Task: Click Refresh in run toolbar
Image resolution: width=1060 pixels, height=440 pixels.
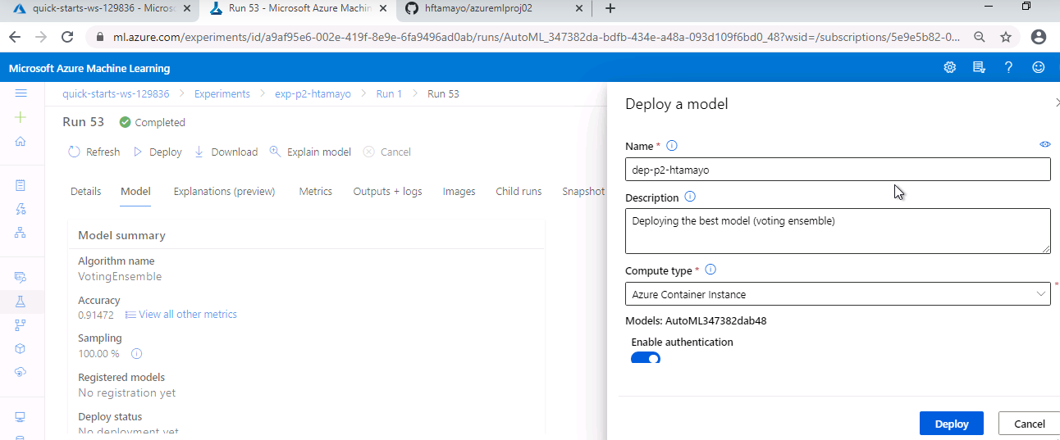Action: [94, 152]
